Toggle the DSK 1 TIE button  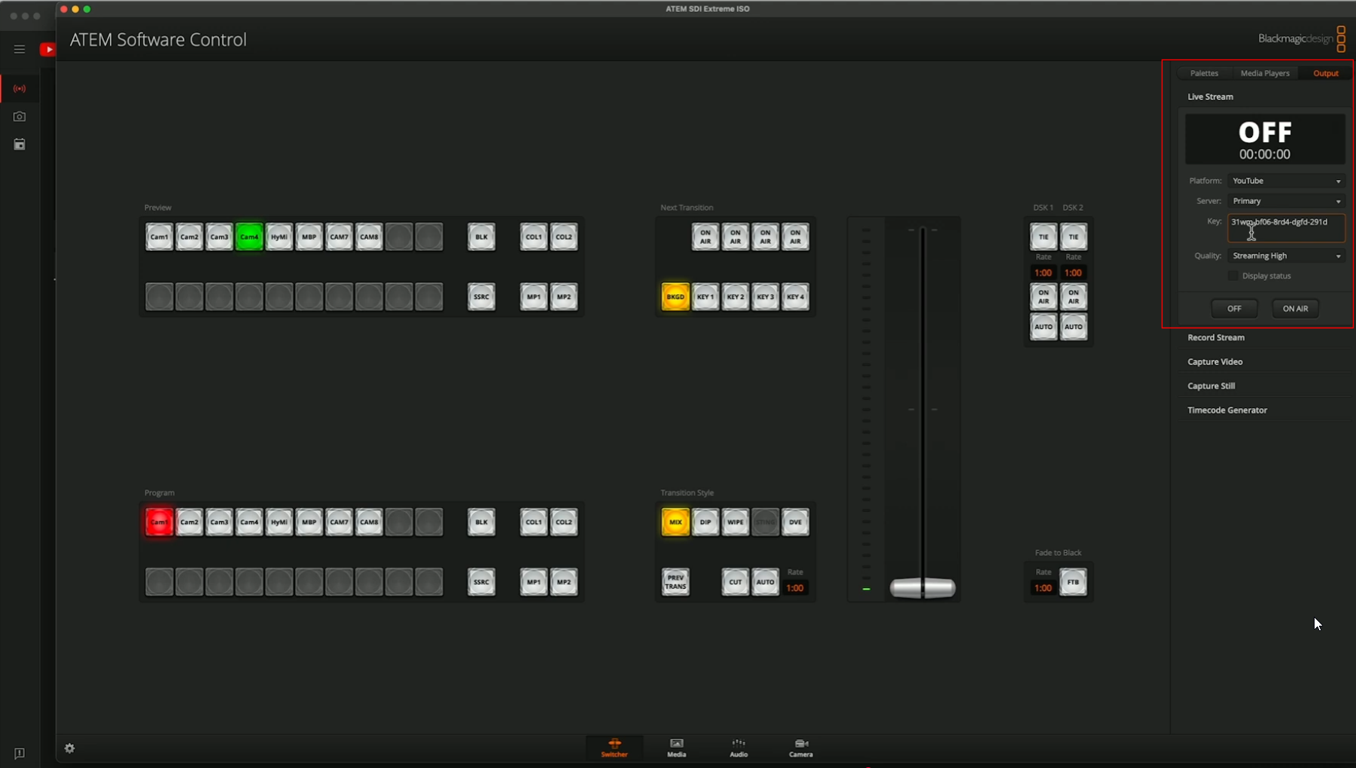tap(1044, 237)
